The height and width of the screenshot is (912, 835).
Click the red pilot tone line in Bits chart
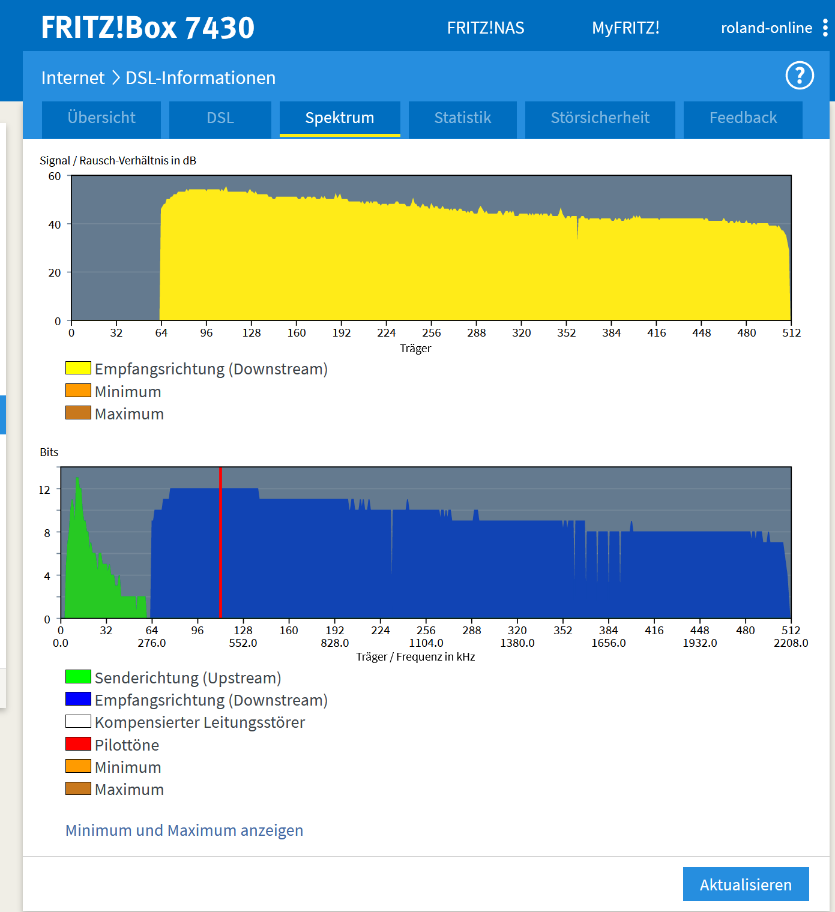pos(221,543)
